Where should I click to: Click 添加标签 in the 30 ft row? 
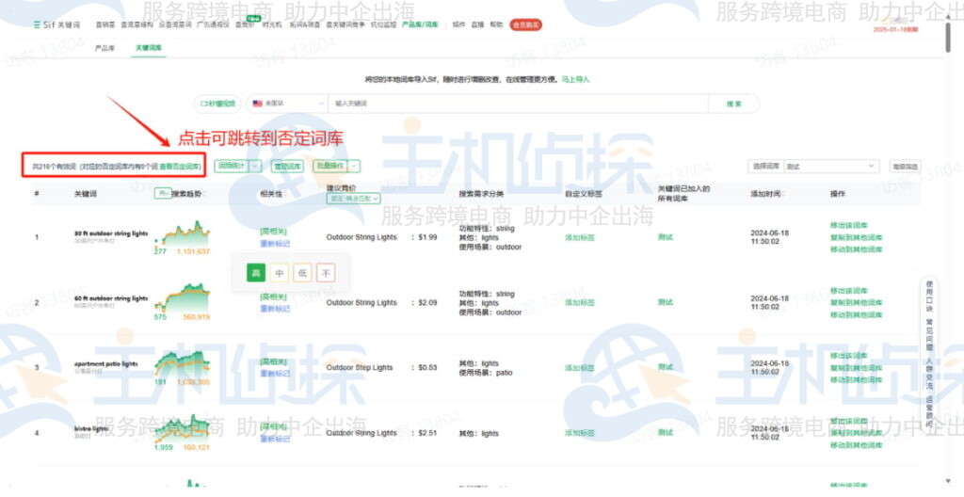pyautogui.click(x=580, y=237)
